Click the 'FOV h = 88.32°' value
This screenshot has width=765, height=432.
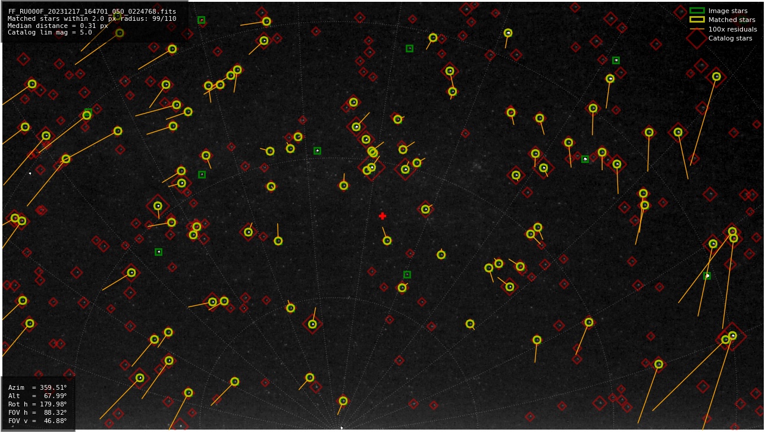click(x=37, y=412)
